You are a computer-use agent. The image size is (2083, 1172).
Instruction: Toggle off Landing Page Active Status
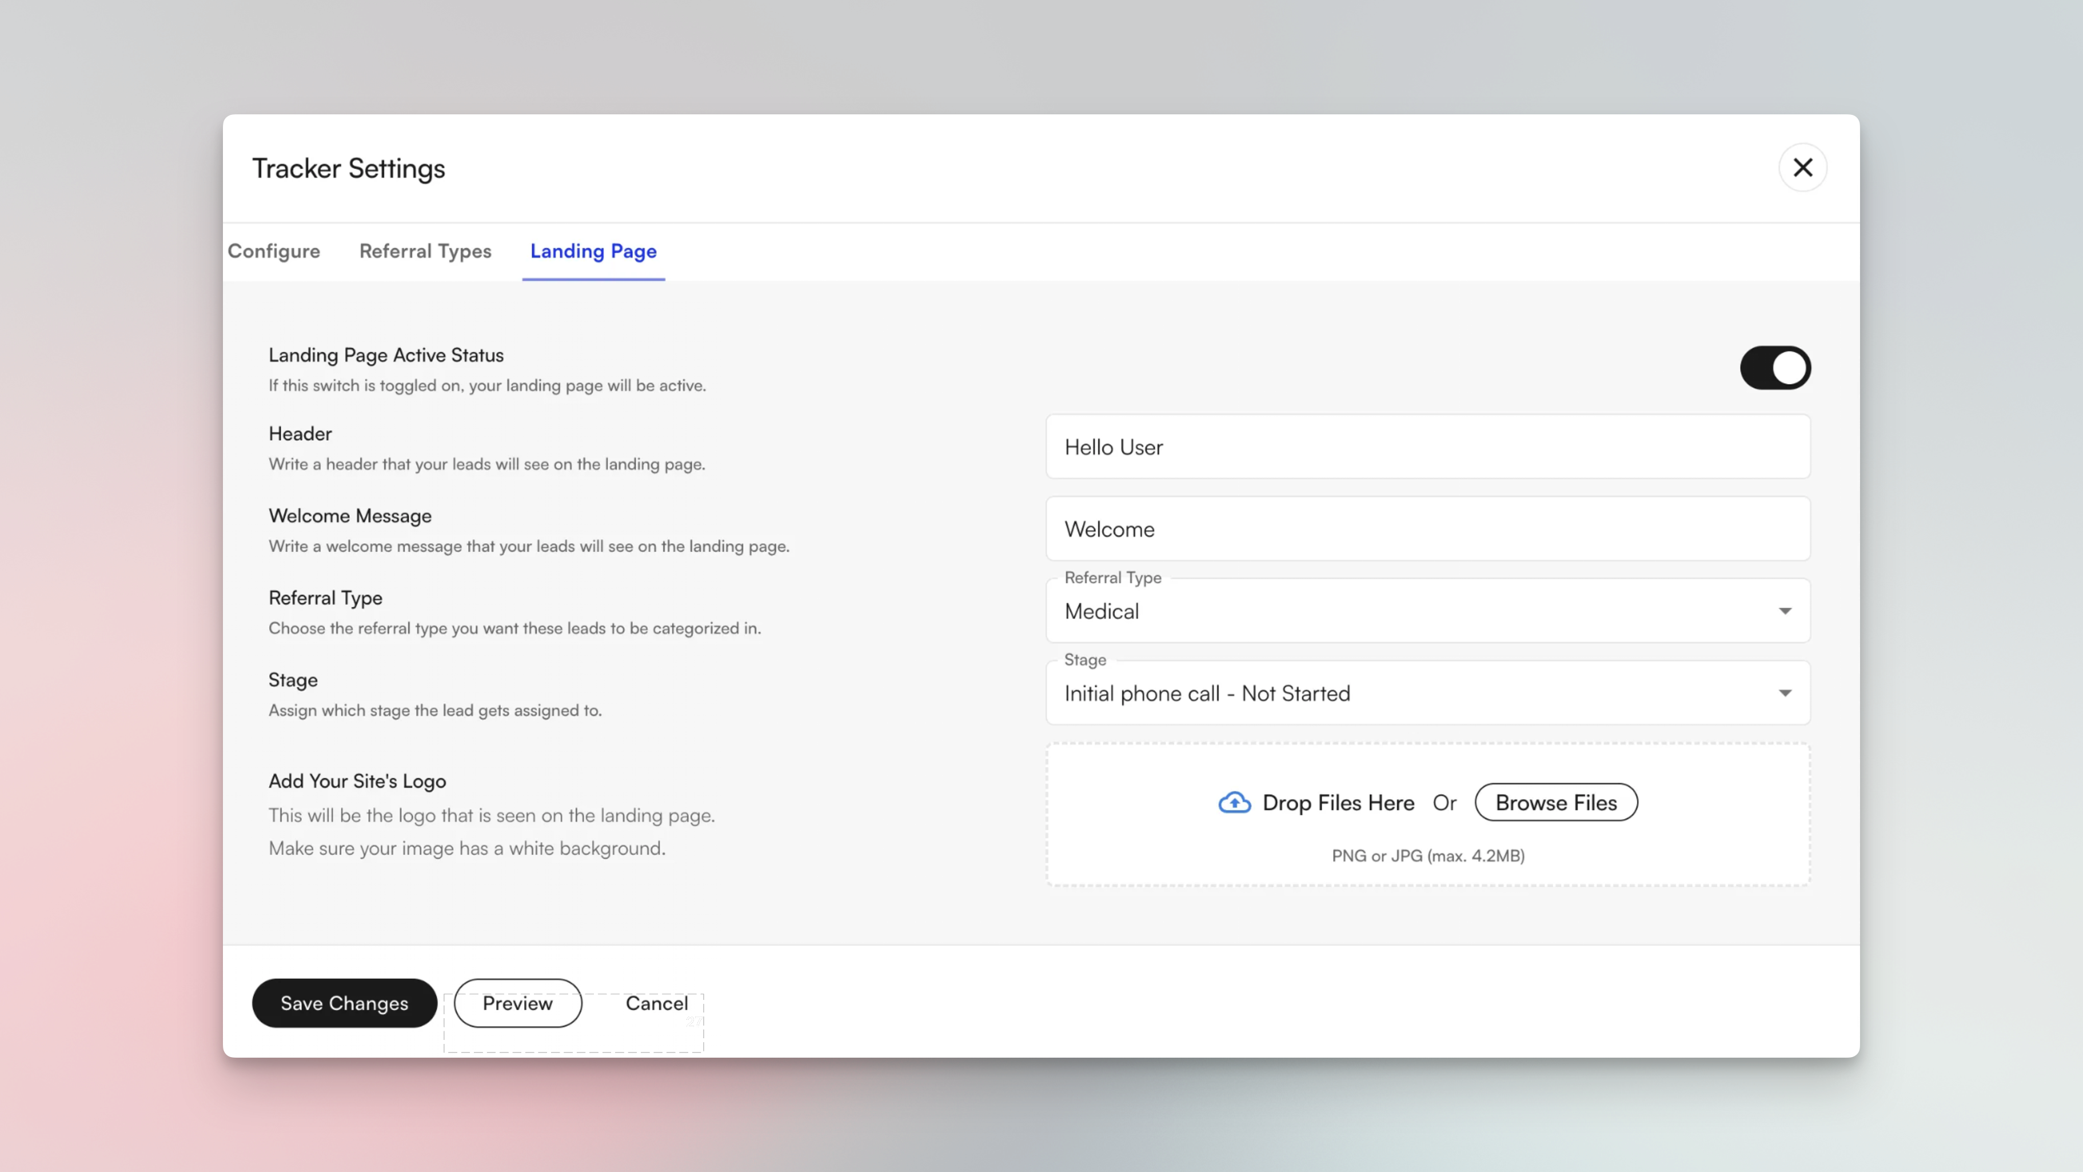click(x=1775, y=367)
